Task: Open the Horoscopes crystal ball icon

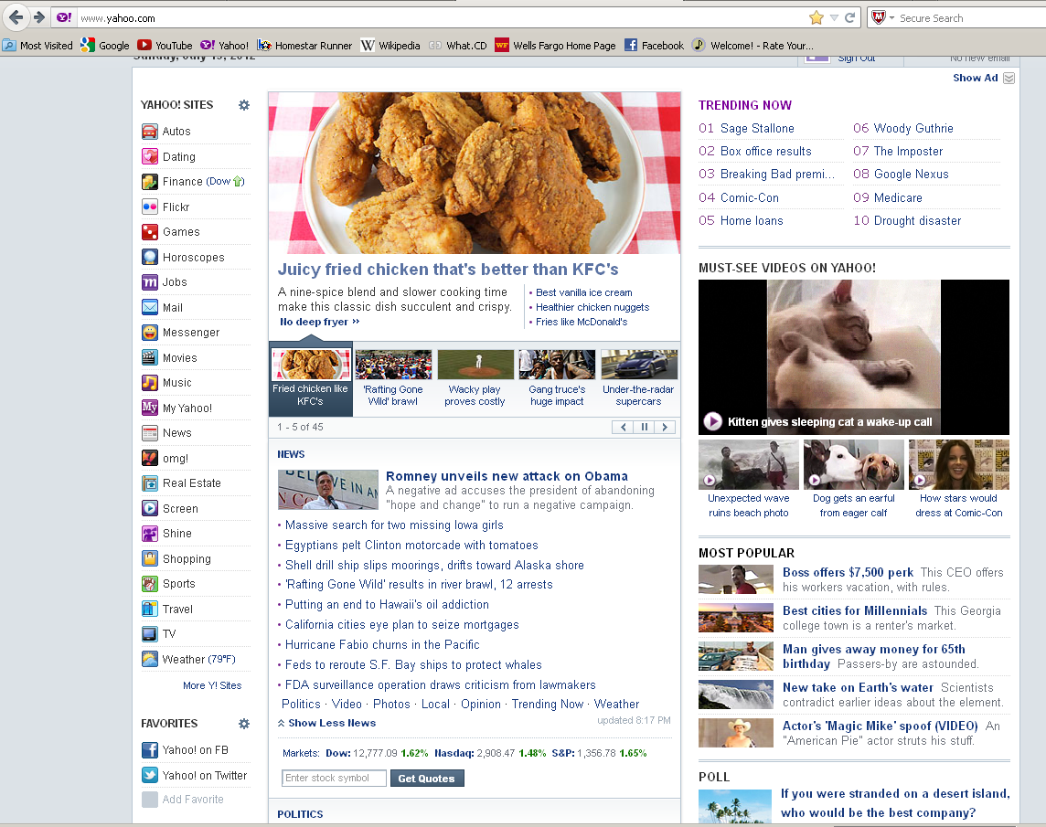Action: (149, 257)
